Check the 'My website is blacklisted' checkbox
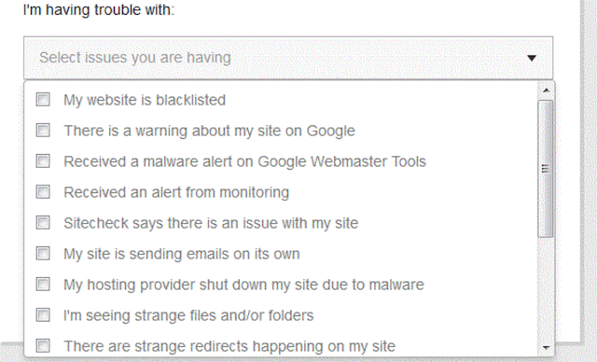Viewport: 597px width, 362px height. [x=43, y=100]
